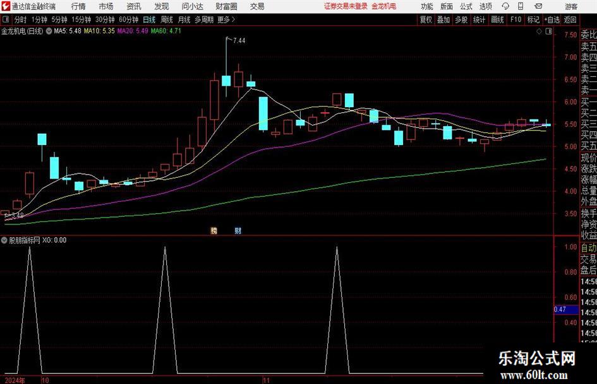Select the 周线 weekly period tab
597x384 pixels.
167,20
